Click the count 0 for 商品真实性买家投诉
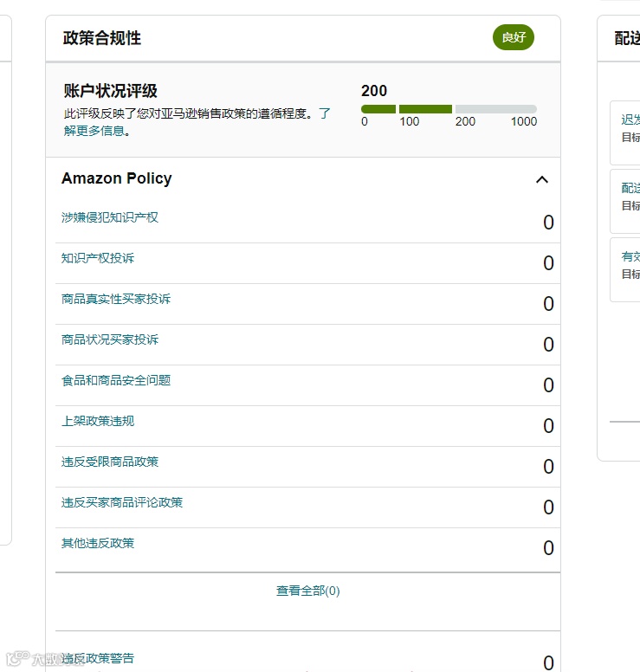 (x=548, y=304)
